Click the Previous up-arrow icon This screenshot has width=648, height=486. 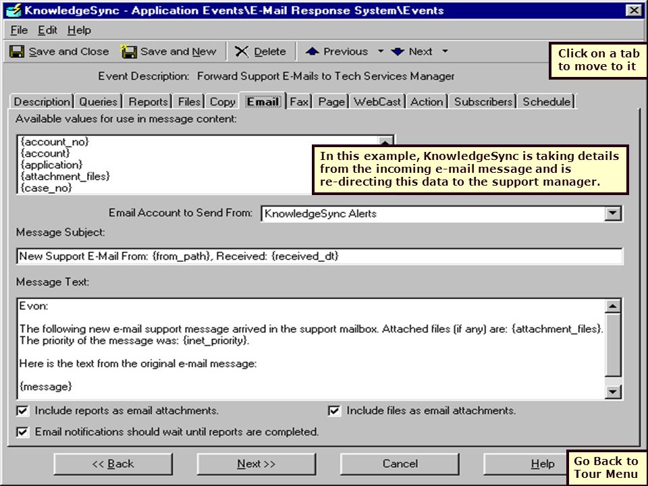tap(312, 51)
